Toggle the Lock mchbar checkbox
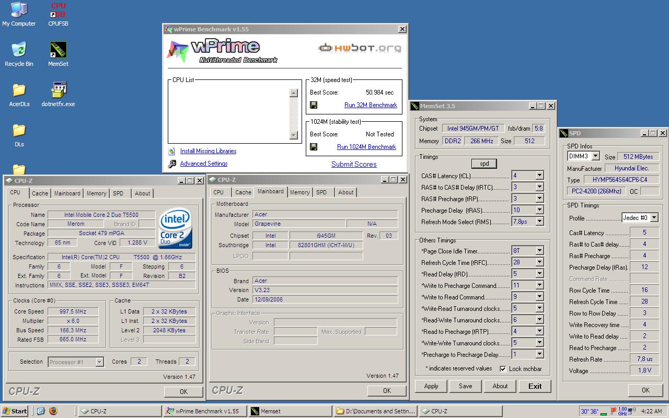The width and height of the screenshot is (669, 418). 503,369
